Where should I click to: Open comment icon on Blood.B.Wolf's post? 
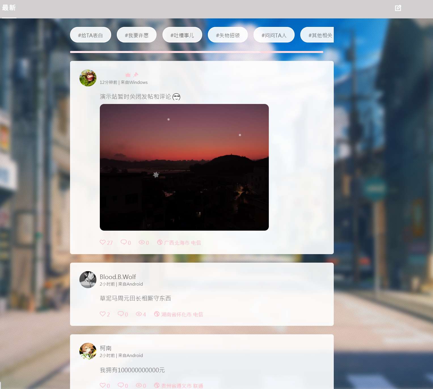pyautogui.click(x=121, y=314)
